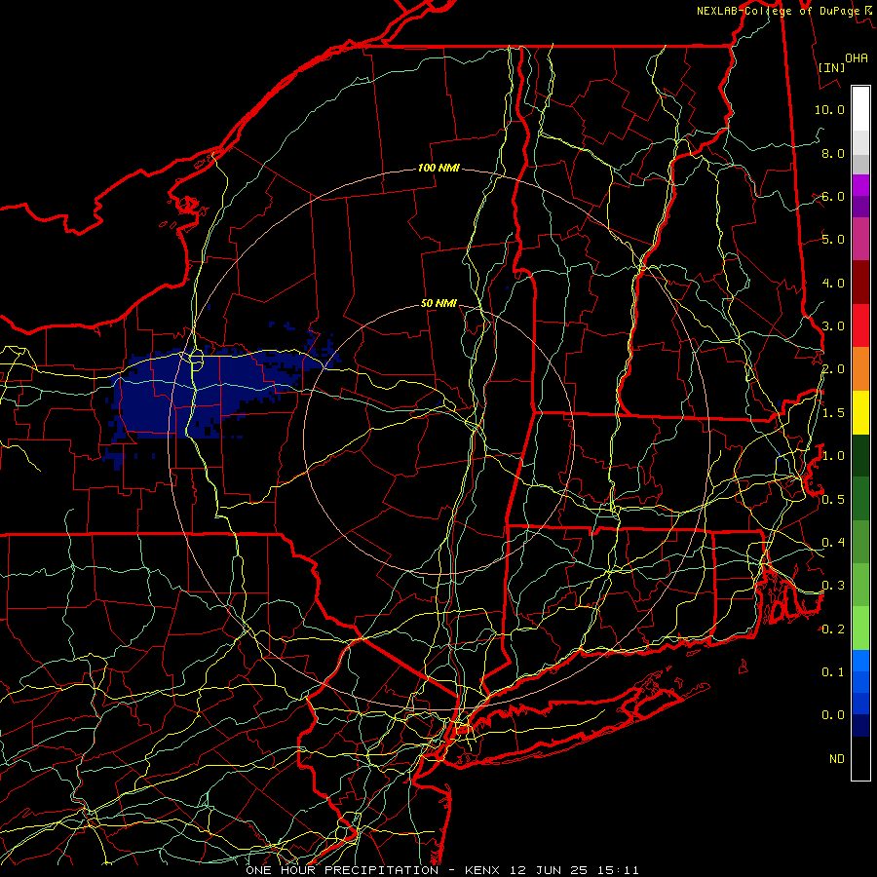This screenshot has height=877, width=877.
Task: Click the 'ONE HOUR PRECIPITATION' title text
Action: pos(342,870)
